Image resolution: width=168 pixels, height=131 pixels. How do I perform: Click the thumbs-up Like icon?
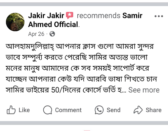click(11, 110)
